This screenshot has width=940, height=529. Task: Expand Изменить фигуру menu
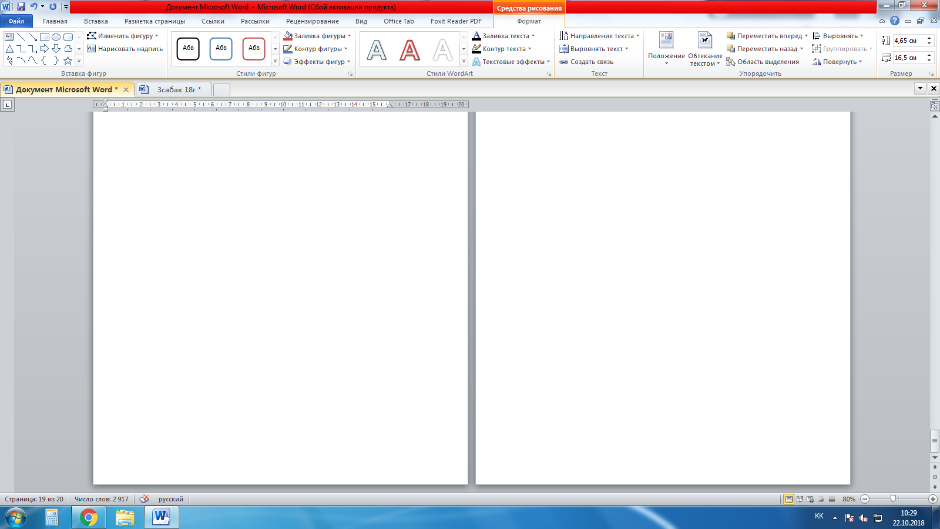click(x=123, y=36)
